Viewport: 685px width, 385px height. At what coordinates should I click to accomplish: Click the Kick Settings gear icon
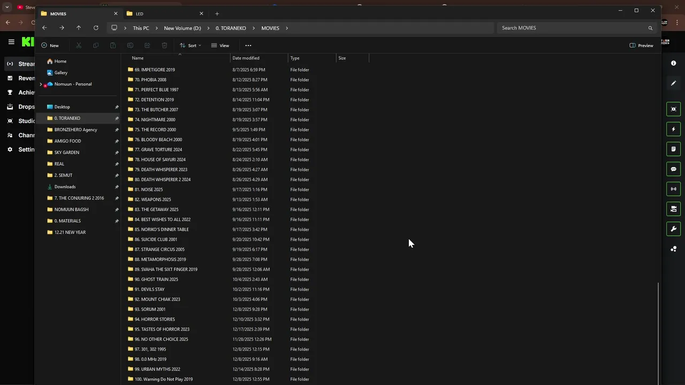10,149
